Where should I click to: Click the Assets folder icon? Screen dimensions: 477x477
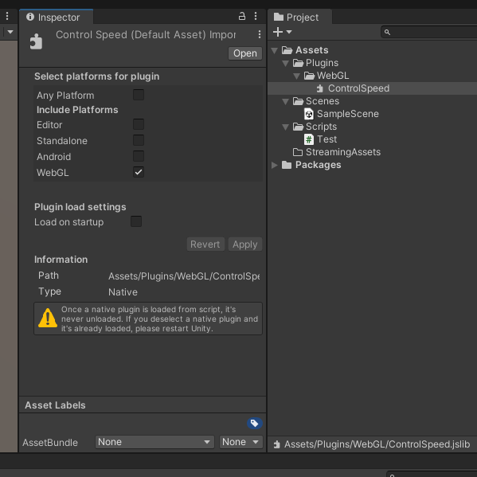pyautogui.click(x=287, y=50)
